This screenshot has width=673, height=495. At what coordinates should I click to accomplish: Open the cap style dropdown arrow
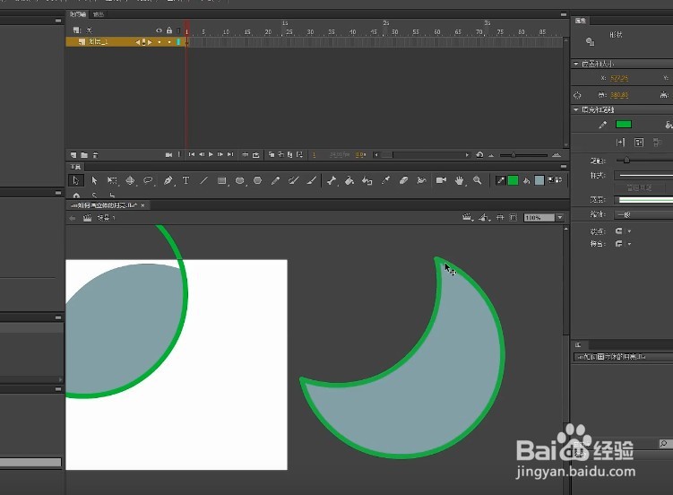(630, 231)
